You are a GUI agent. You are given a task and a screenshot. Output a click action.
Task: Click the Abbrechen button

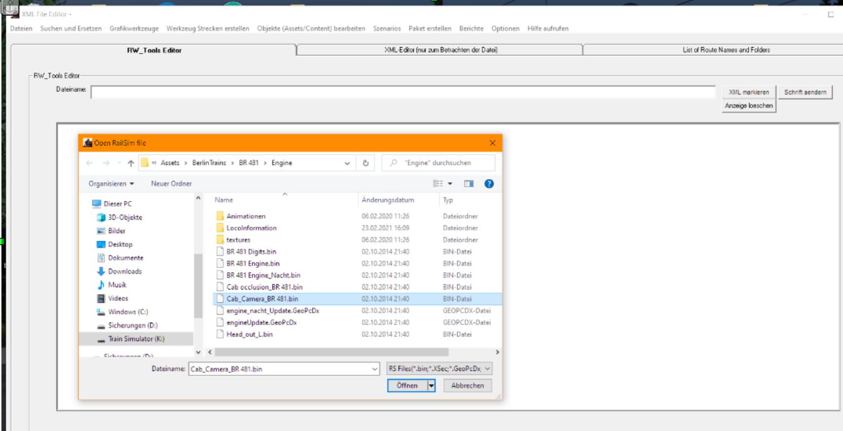click(x=468, y=386)
